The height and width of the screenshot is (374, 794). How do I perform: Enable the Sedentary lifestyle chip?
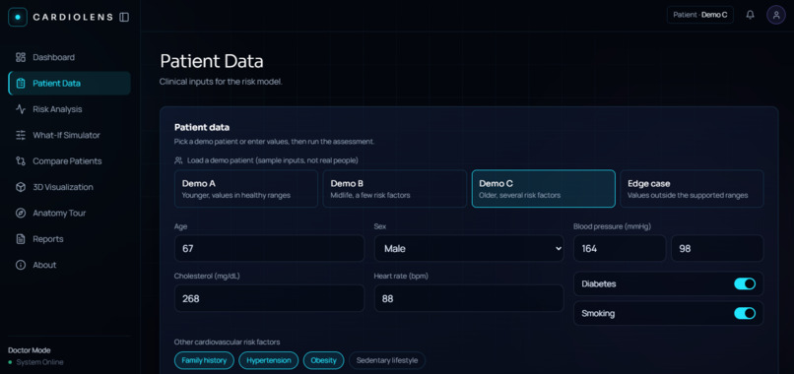[387, 360]
